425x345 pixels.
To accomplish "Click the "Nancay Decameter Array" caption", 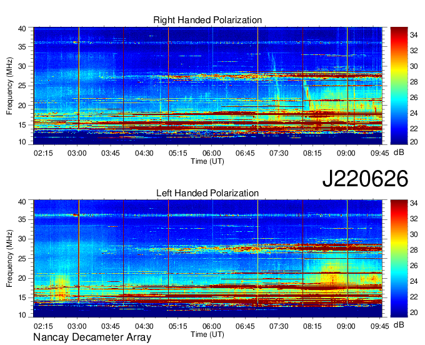I will (92, 337).
